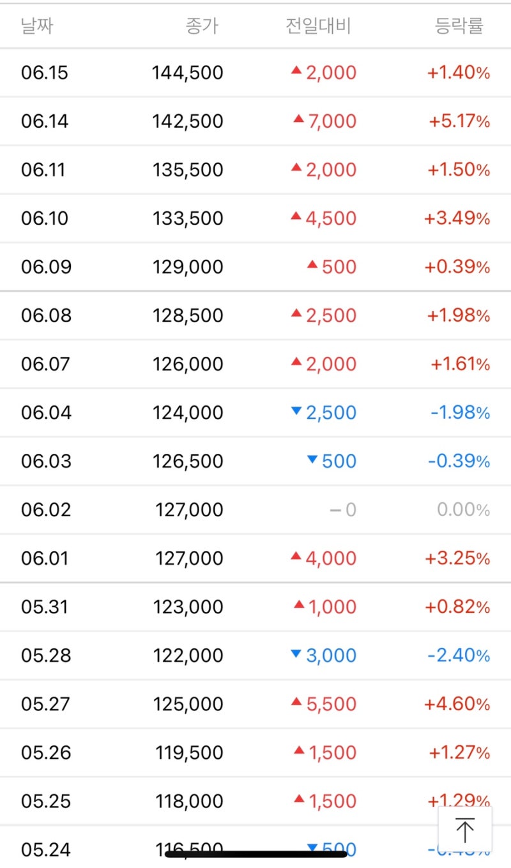Click the blue down arrow for 05.28
This screenshot has height=868, width=511.
click(296, 654)
